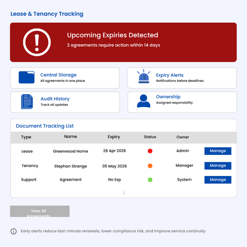The image size is (247, 247).
Task: Open the Audit History card title
Action: (x=55, y=99)
